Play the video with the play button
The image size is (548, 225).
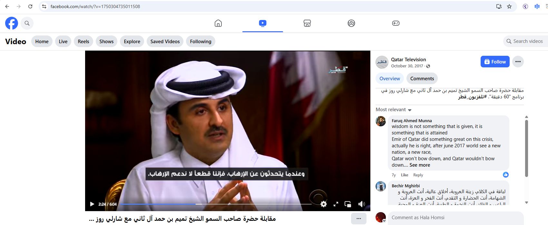92,204
